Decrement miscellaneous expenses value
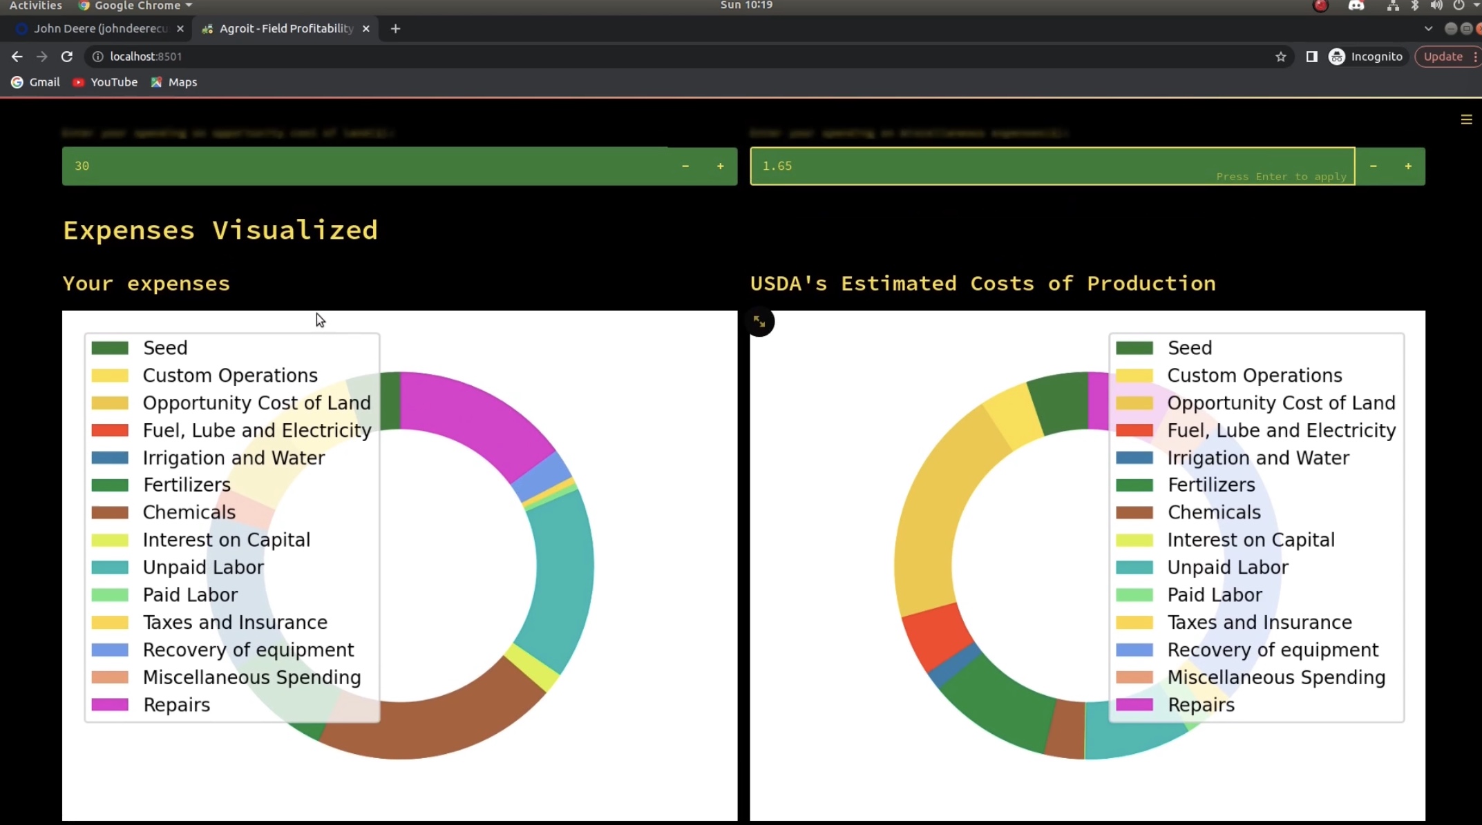1482x825 pixels. pyautogui.click(x=1373, y=166)
